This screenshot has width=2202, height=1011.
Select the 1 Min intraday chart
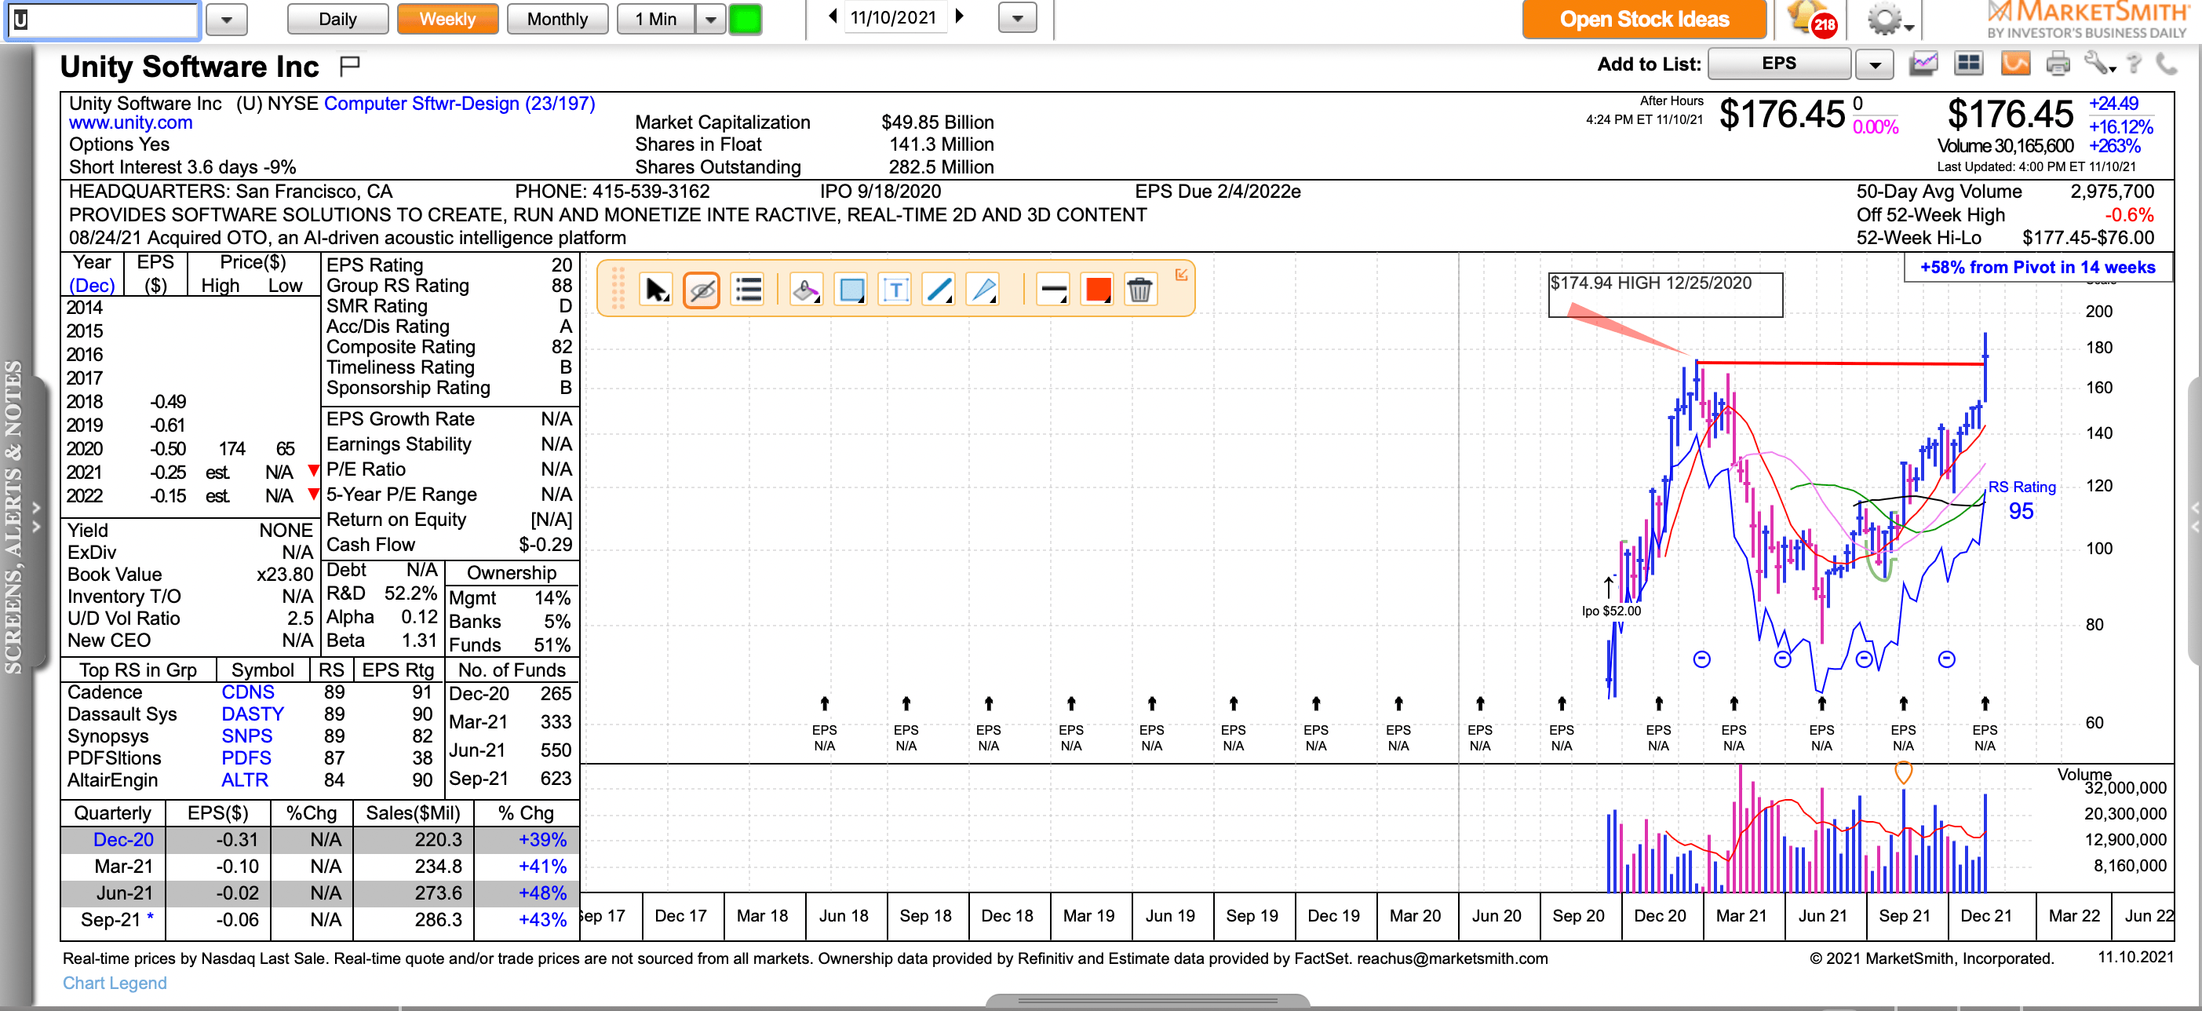coord(655,19)
